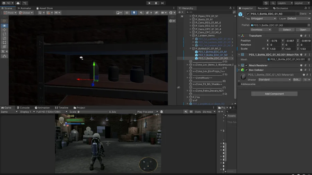The height and width of the screenshot is (175, 312).
Task: Click the Pause button in top toolbar
Action: 156,3
